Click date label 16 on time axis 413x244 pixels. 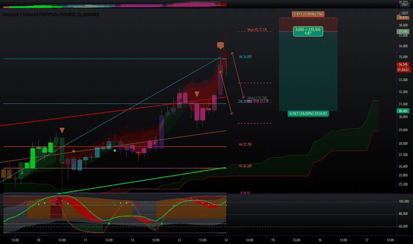tap(320, 240)
